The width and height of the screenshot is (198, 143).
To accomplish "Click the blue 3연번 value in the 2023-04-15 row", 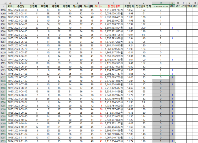I will click(178, 31).
